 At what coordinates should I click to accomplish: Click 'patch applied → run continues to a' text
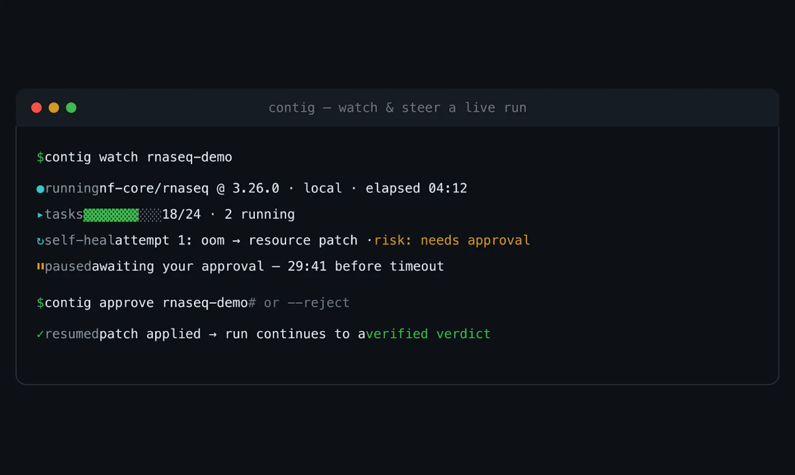click(233, 334)
